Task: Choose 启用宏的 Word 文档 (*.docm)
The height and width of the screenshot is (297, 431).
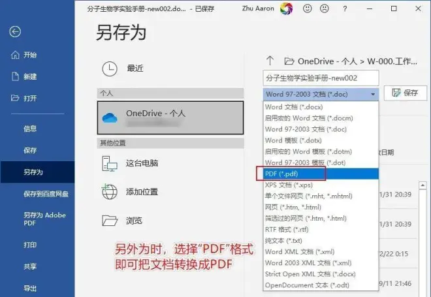Action: tap(321, 118)
